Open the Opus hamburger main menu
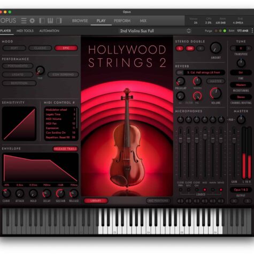The width and height of the screenshot is (254, 254). tap(24, 21)
